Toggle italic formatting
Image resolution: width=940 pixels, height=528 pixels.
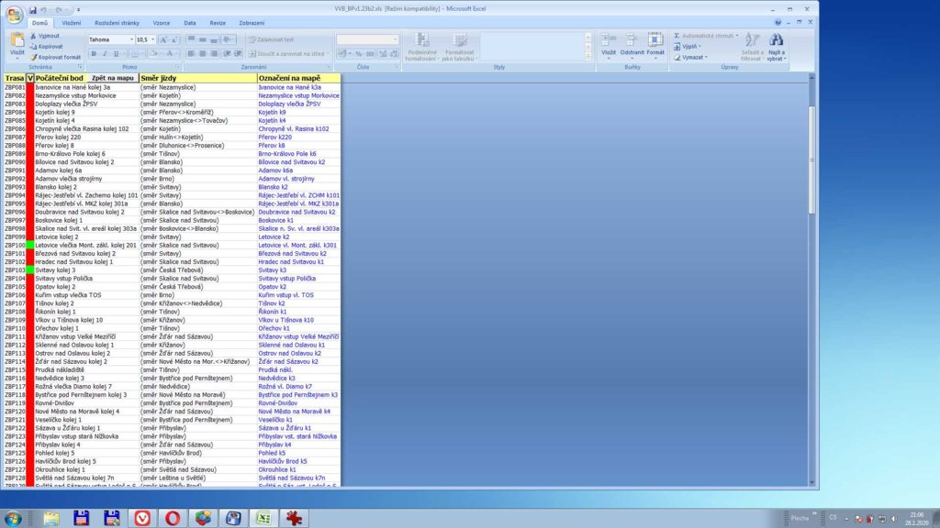pos(105,54)
